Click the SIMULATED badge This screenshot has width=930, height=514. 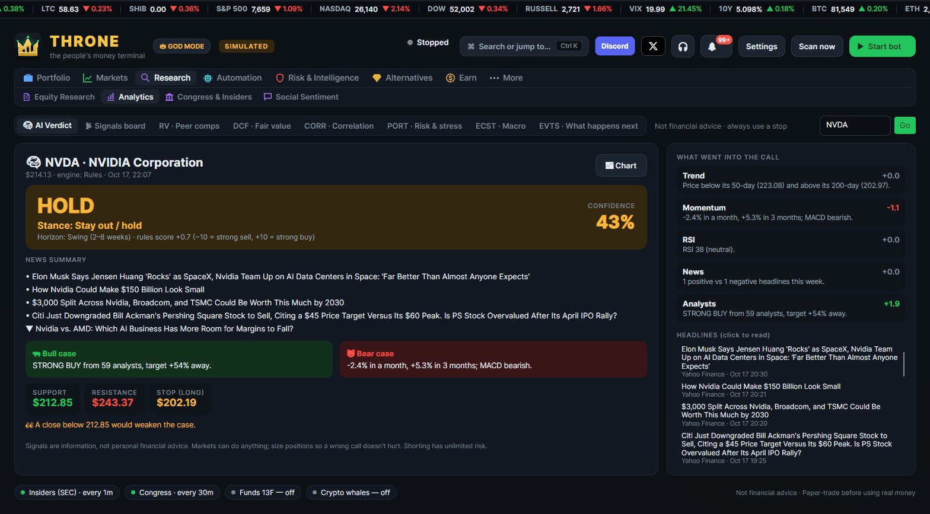pos(246,46)
